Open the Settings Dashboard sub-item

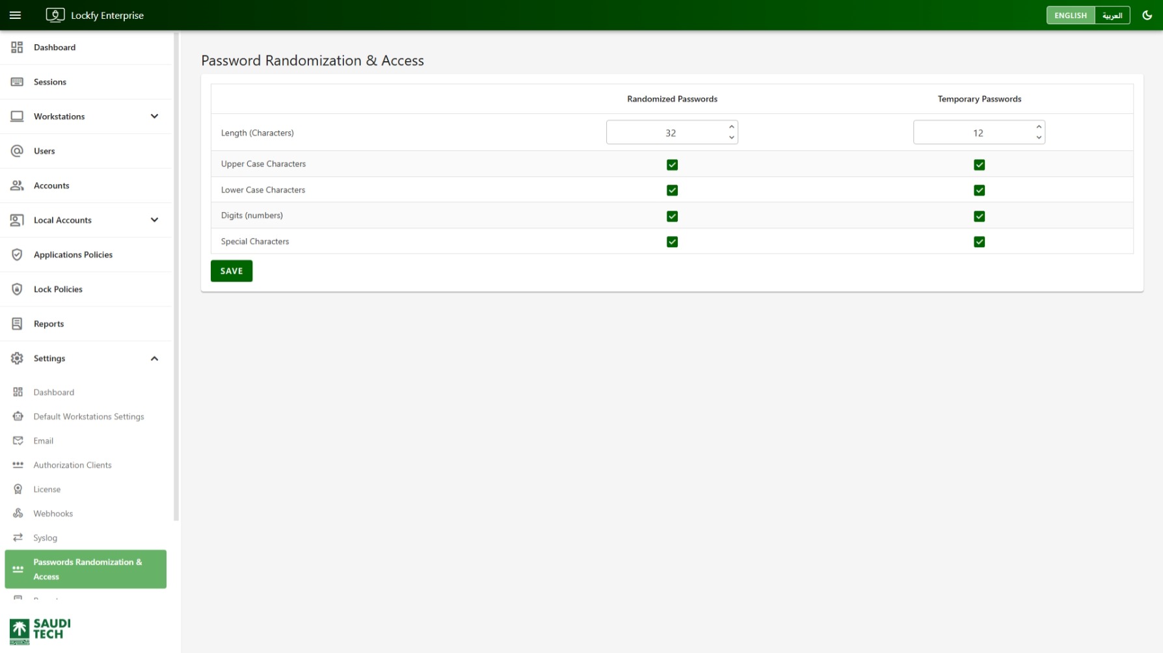click(87, 392)
